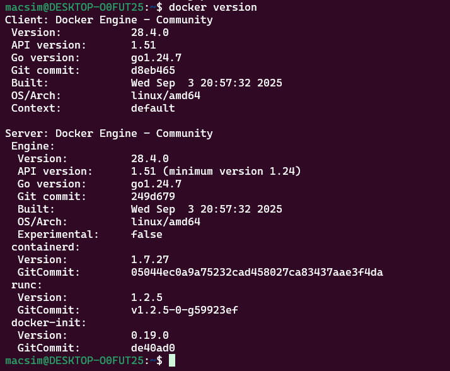Click the Context value "default"
This screenshot has width=450, height=371.
[153, 108]
